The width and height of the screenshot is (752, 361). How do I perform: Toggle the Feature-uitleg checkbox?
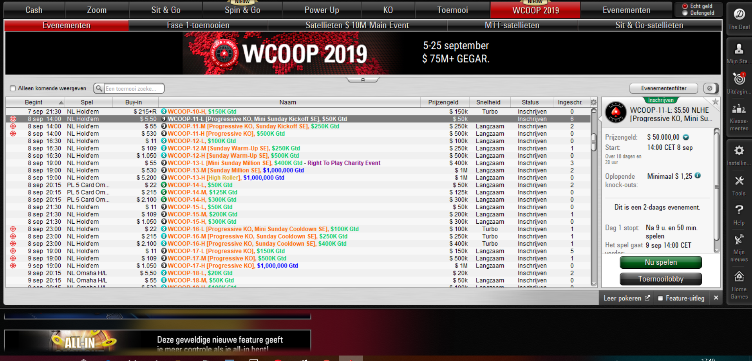[660, 298]
